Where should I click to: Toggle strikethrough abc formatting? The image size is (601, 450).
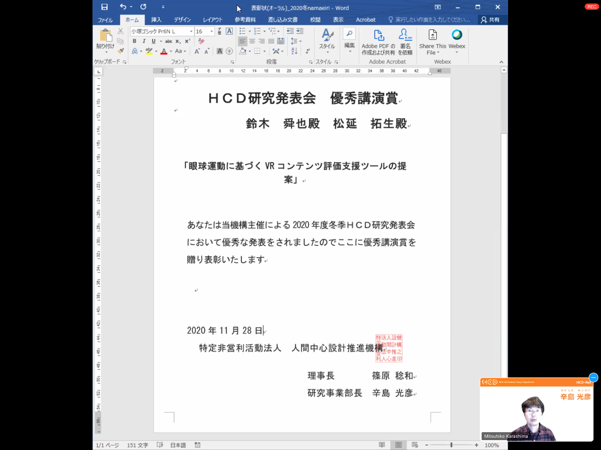click(169, 41)
